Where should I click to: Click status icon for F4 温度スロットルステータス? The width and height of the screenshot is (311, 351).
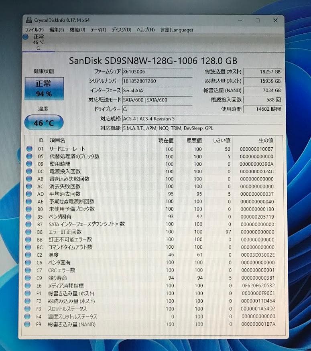coord(27,317)
